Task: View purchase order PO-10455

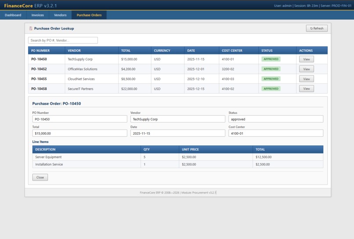Action: point(307,79)
